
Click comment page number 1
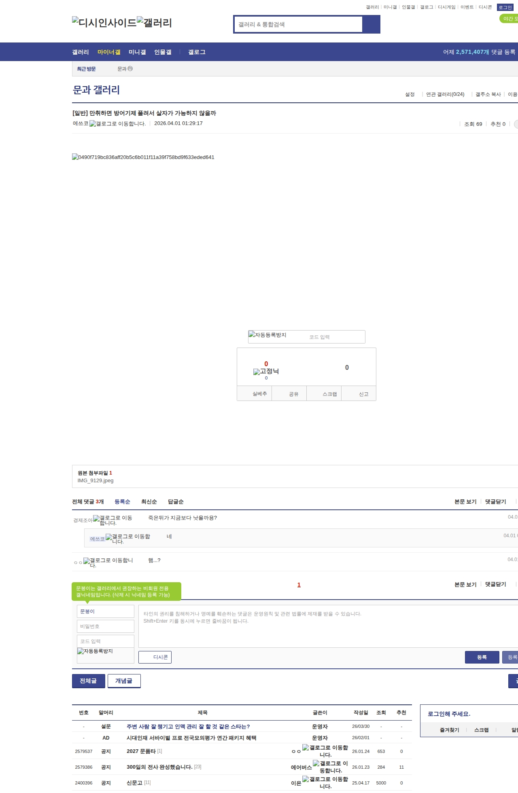coord(299,585)
